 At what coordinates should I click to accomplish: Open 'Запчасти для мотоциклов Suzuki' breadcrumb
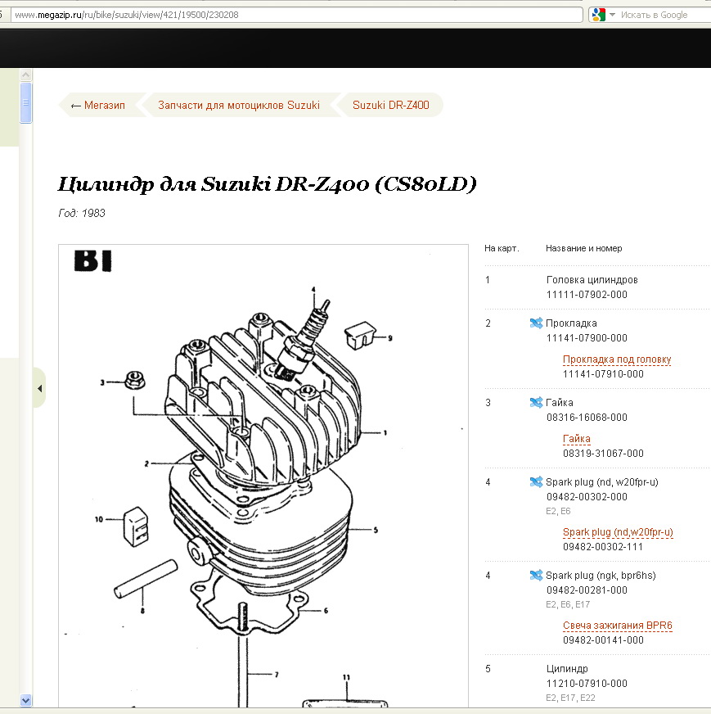pos(239,105)
